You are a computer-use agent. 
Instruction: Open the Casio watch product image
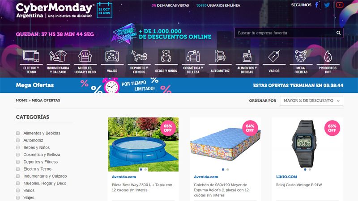305,144
